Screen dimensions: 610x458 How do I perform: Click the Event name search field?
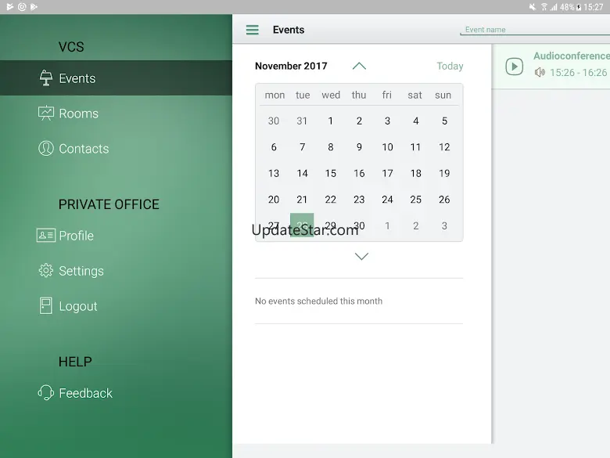click(535, 30)
